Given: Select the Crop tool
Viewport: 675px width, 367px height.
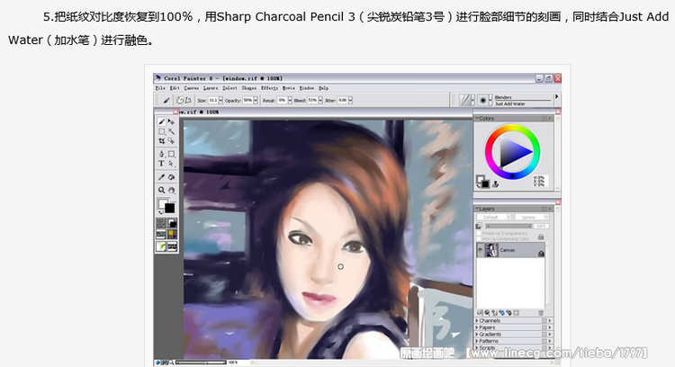Looking at the screenshot, I should pos(161,140).
